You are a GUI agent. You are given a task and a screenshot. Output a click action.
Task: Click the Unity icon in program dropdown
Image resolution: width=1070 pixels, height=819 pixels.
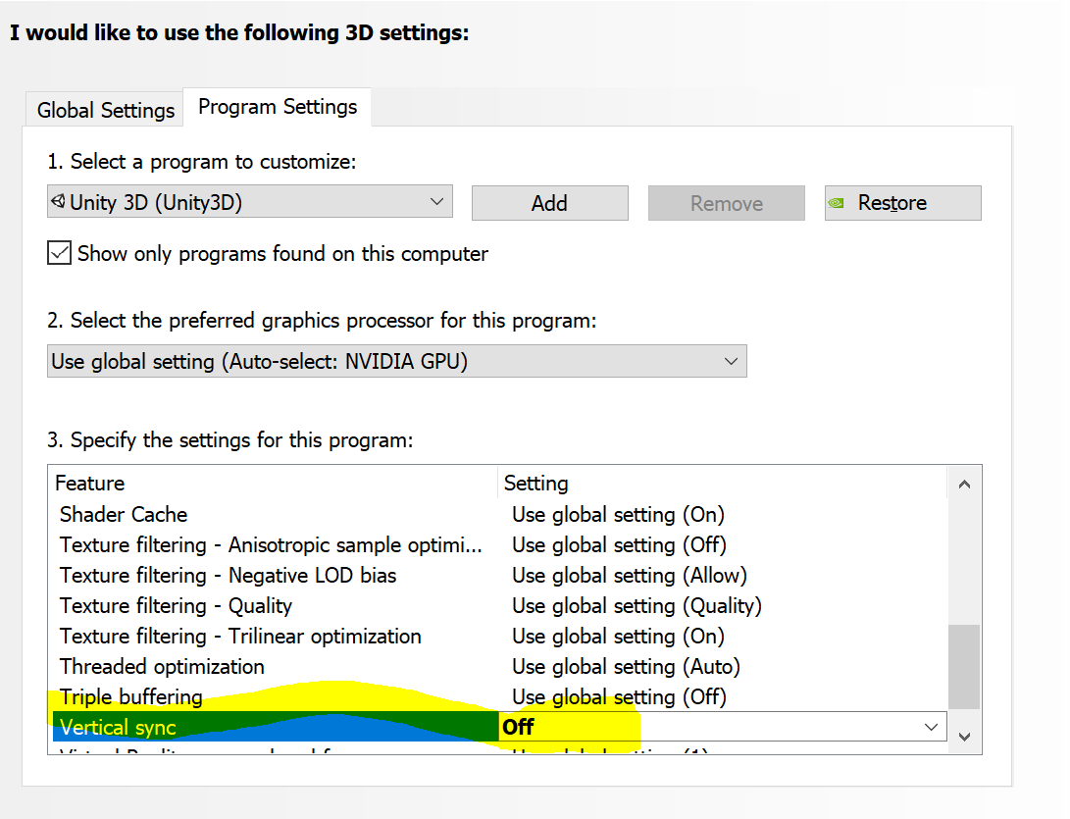click(x=60, y=202)
